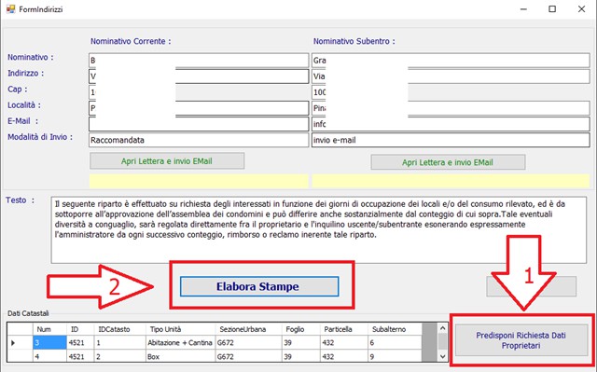
Task: Click the Nominativo Corrente Località field
Action: coord(199,108)
